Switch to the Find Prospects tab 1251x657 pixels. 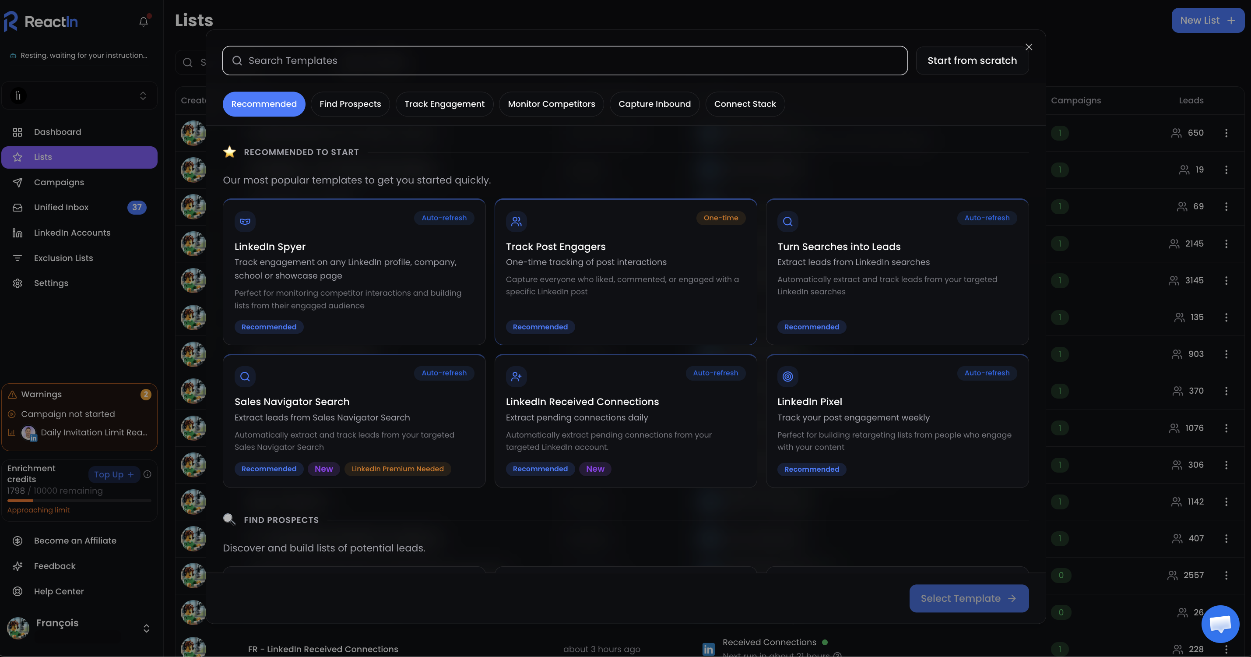coord(350,104)
